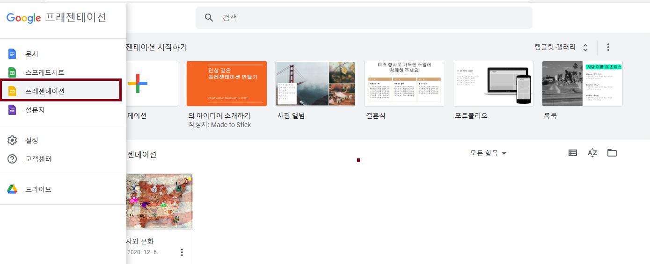Open the 모든 항목 owner filter dropdown
This screenshot has width=650, height=264.
tap(488, 153)
